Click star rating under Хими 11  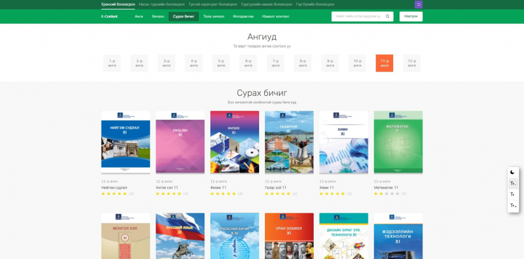coord(332,194)
